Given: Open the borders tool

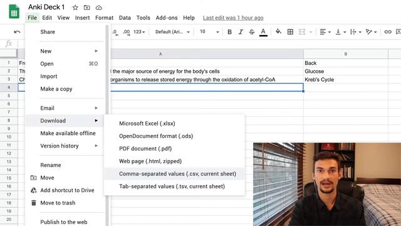Looking at the screenshot, I should coord(290,32).
